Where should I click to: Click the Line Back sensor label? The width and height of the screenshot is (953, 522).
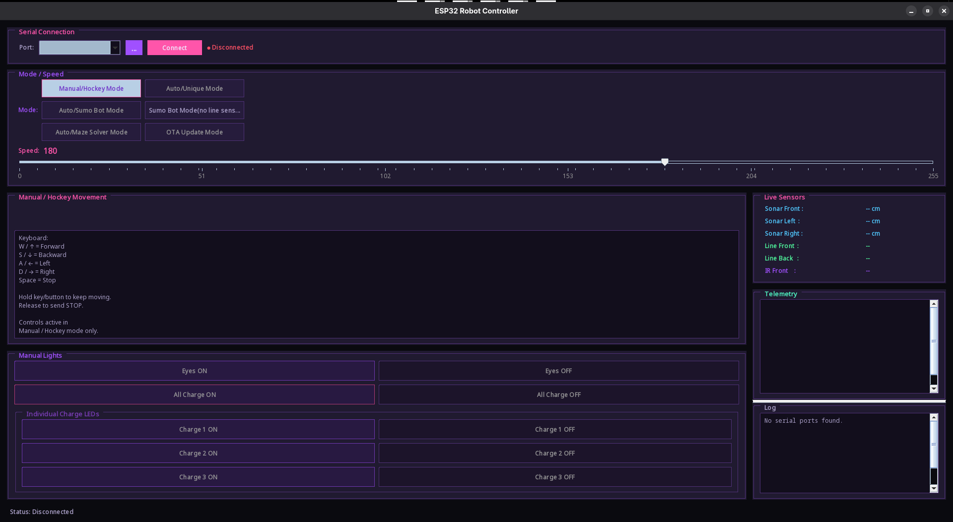pos(782,259)
